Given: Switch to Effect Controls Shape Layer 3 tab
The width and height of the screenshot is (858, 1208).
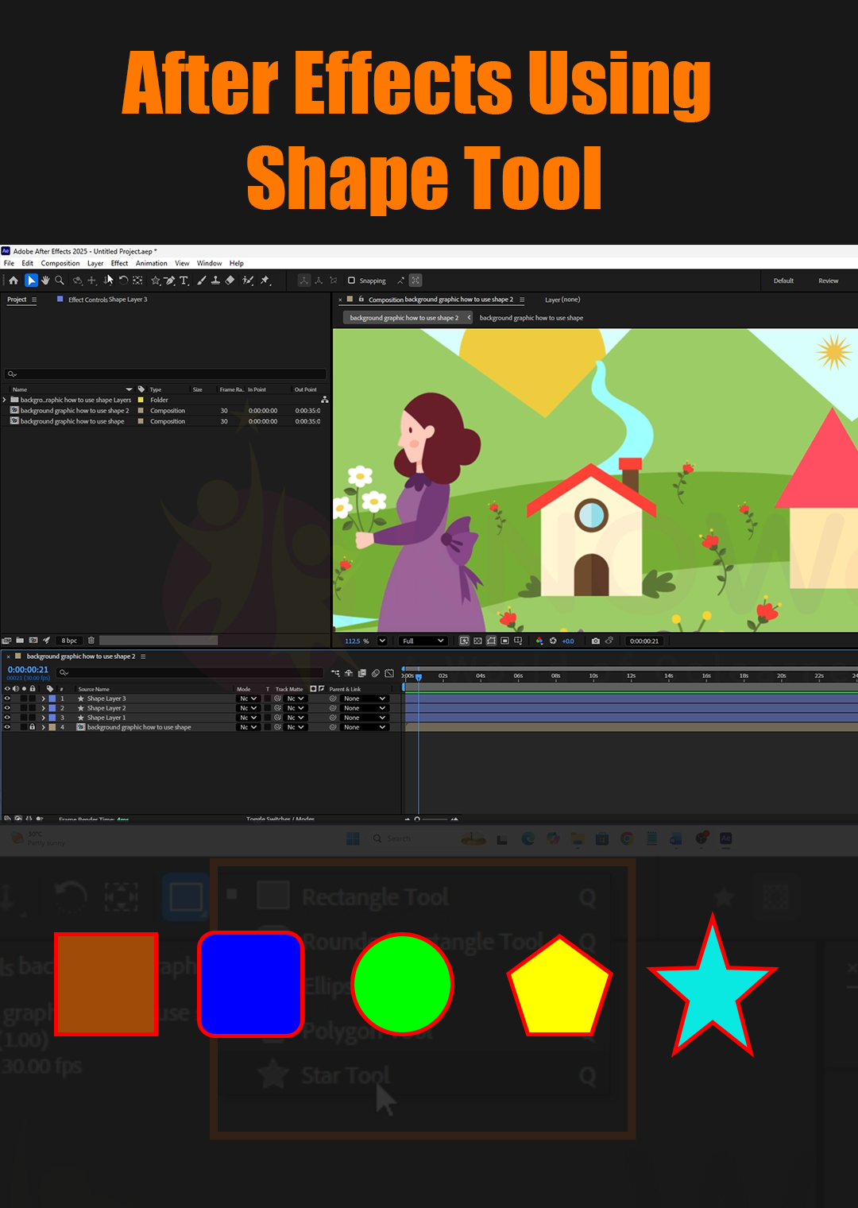Looking at the screenshot, I should click(107, 300).
